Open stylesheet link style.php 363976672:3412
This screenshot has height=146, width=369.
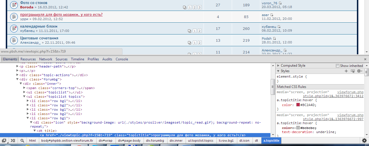tap(333, 96)
